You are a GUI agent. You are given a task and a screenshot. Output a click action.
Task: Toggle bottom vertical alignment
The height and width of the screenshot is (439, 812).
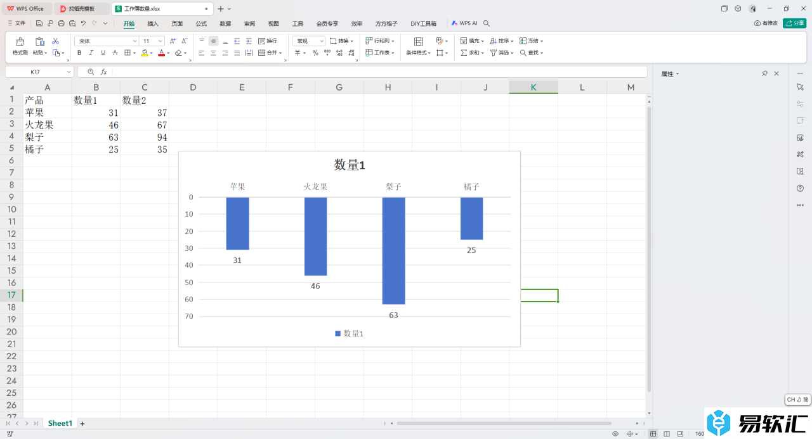tap(225, 41)
